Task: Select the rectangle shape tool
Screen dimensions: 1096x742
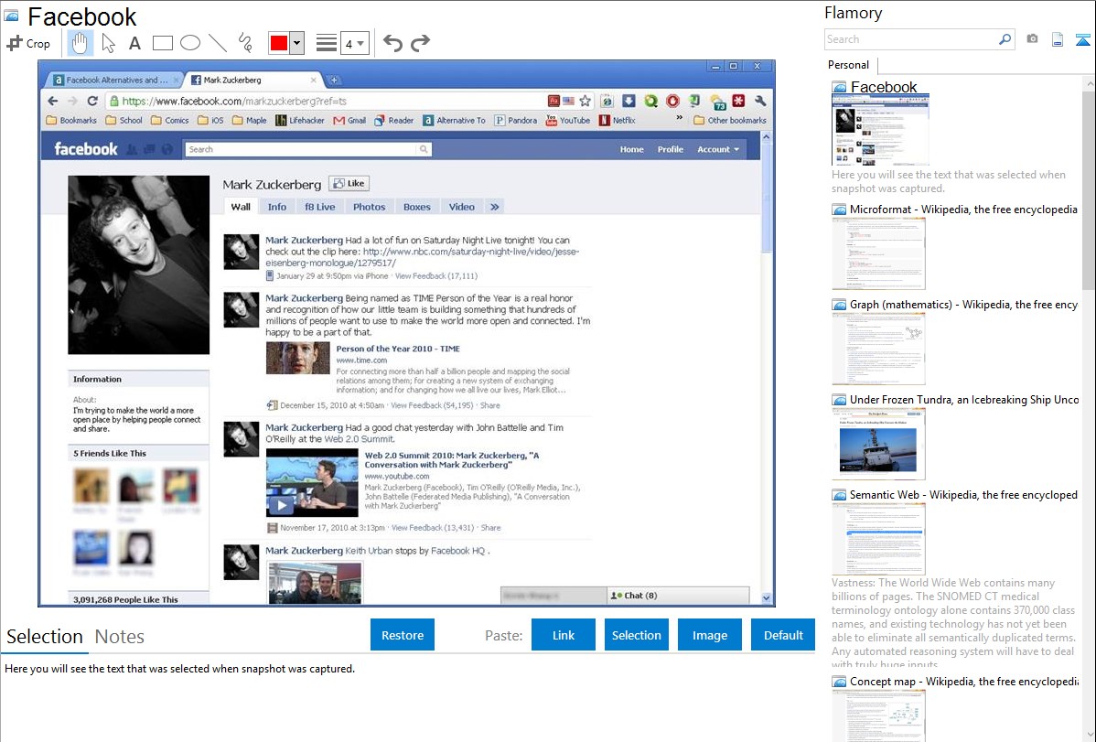Action: (x=163, y=43)
